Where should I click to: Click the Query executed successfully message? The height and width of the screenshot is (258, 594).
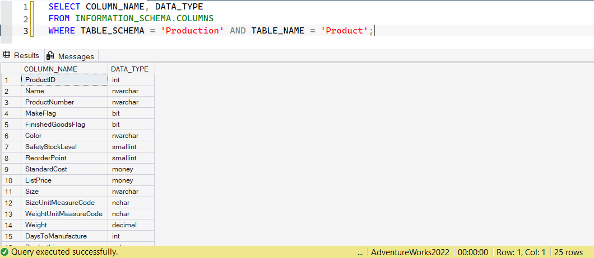click(x=64, y=252)
